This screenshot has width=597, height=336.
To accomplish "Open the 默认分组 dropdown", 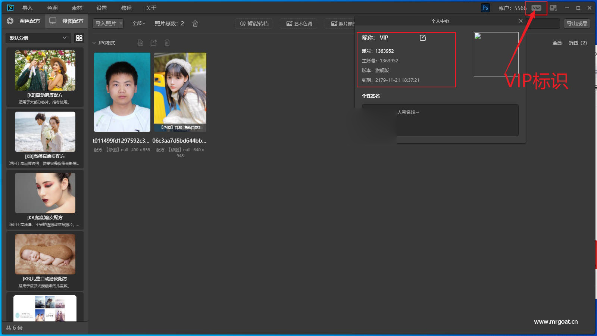I will (x=37, y=38).
